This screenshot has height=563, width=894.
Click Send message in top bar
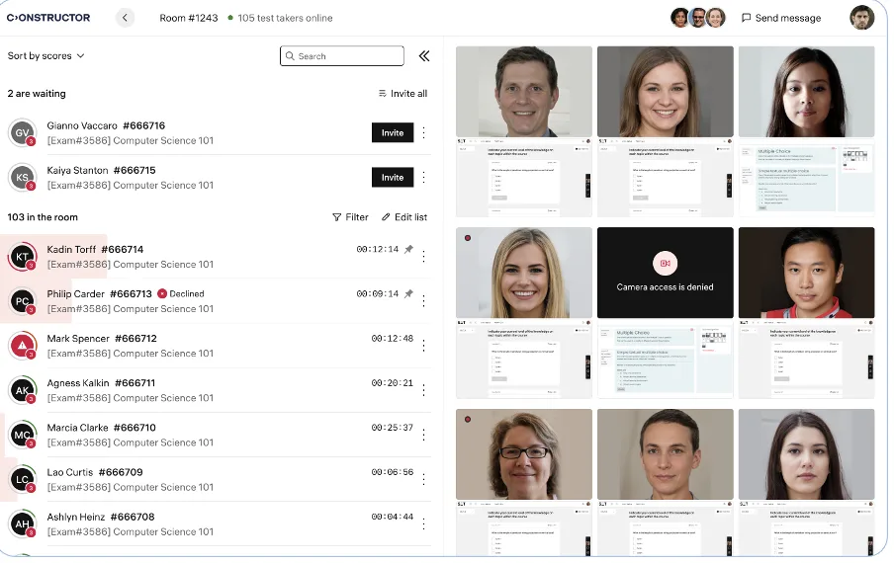click(781, 18)
